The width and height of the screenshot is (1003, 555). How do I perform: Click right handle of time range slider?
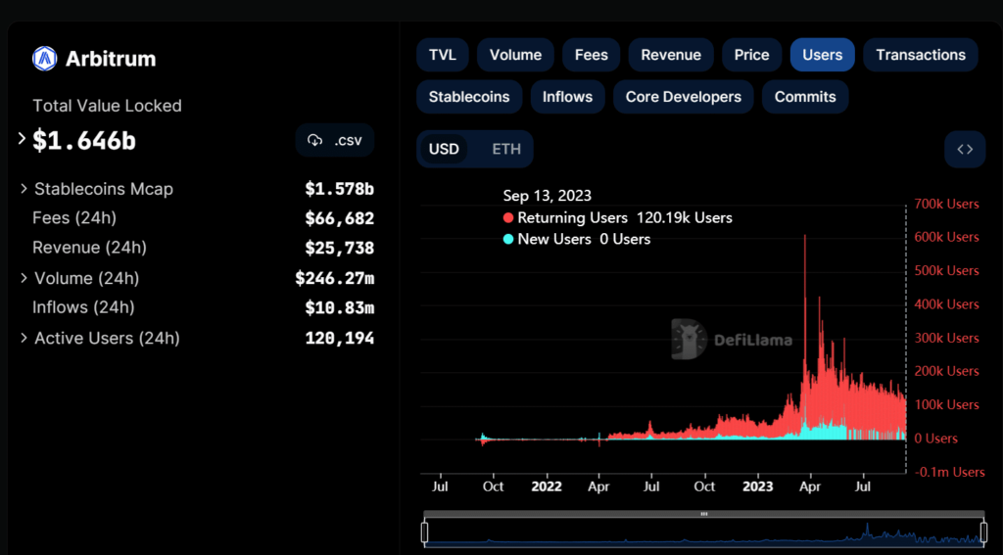(x=983, y=532)
